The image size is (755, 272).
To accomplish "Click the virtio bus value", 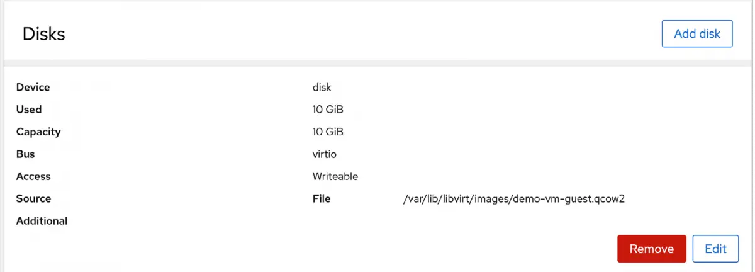I will (x=325, y=154).
